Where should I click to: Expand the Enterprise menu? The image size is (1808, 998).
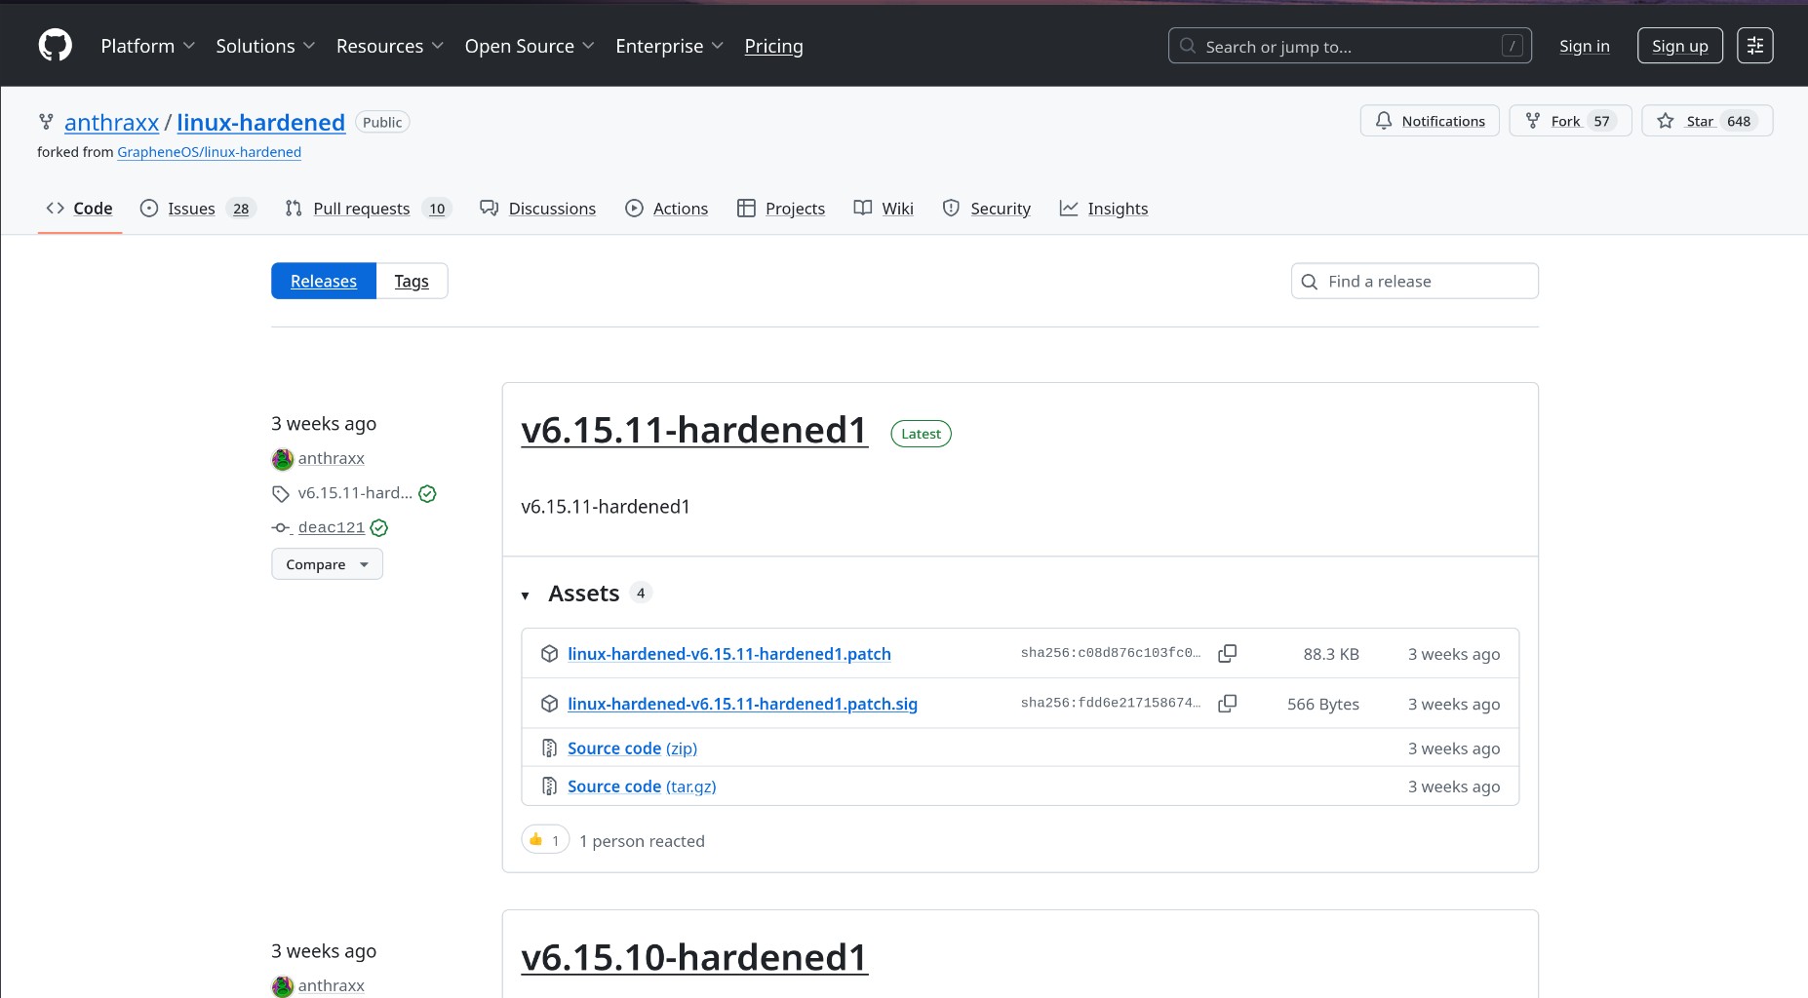coord(670,46)
